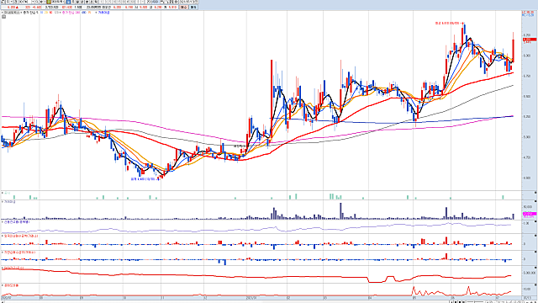The width and height of the screenshot is (538, 303).
Task: Click the second red-blue bar indicator panel label
Action: [x=18, y=252]
